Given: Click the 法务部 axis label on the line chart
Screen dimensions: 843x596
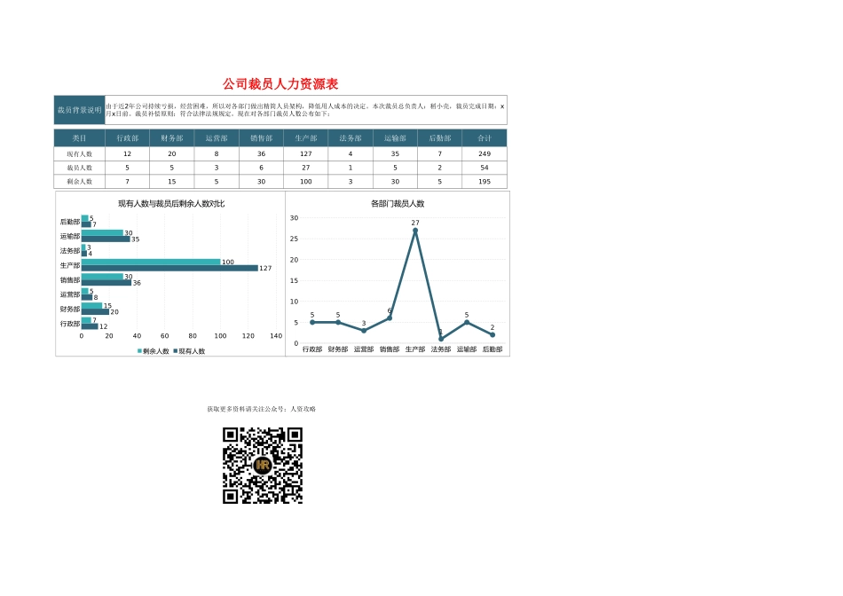Looking at the screenshot, I should tap(440, 349).
